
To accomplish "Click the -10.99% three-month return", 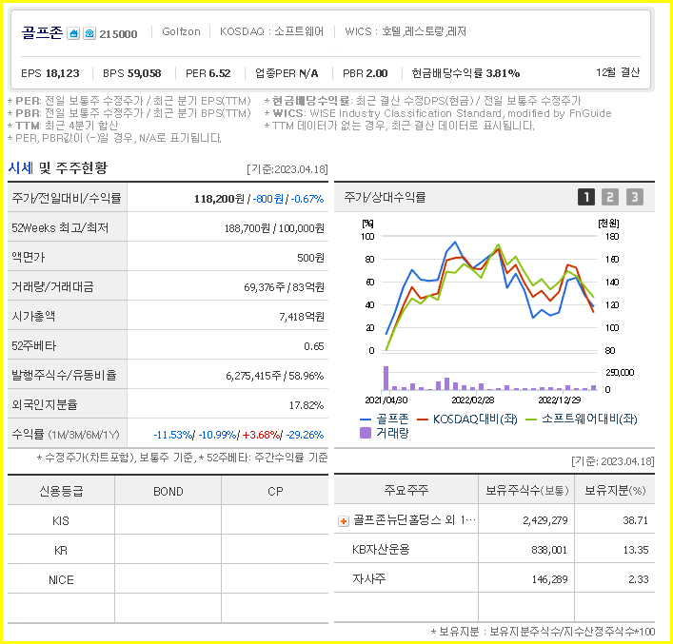I will (217, 435).
